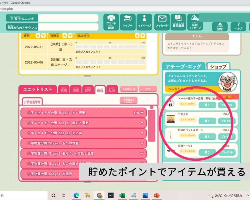Sort 期限 column descending with down arrow
The width and height of the screenshot is (250, 200).
tap(43, 35)
